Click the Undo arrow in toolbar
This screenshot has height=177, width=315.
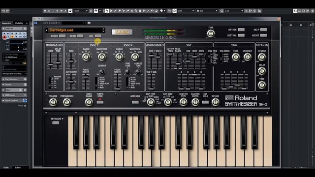(x=3, y=11)
